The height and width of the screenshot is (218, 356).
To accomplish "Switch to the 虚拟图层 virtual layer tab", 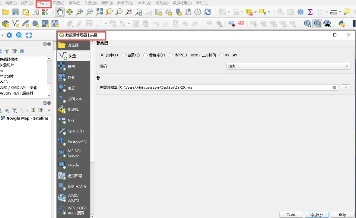I will [x=73, y=176].
